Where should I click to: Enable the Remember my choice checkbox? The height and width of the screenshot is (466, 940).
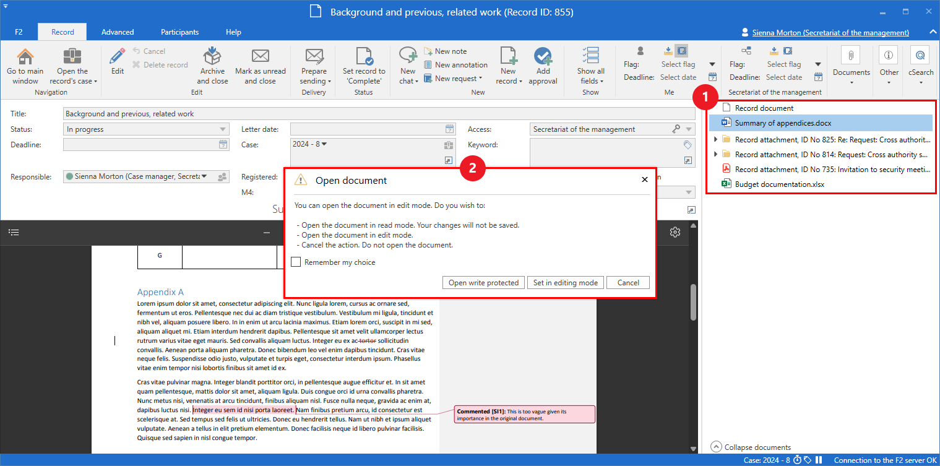pyautogui.click(x=296, y=262)
